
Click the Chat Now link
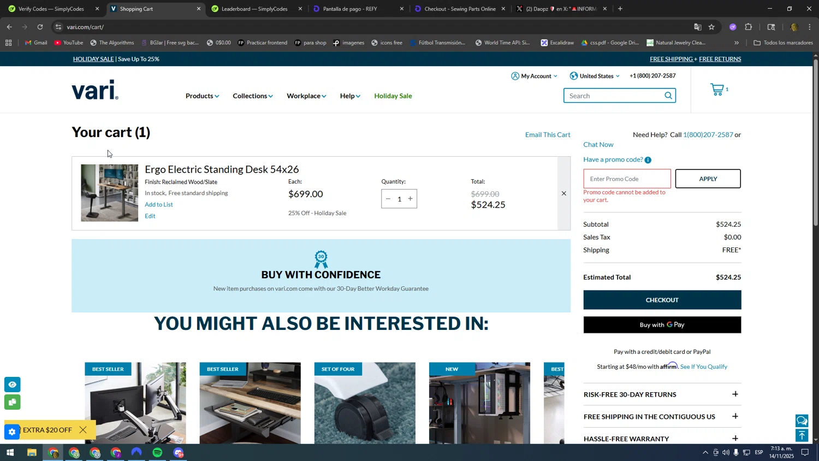tap(598, 145)
